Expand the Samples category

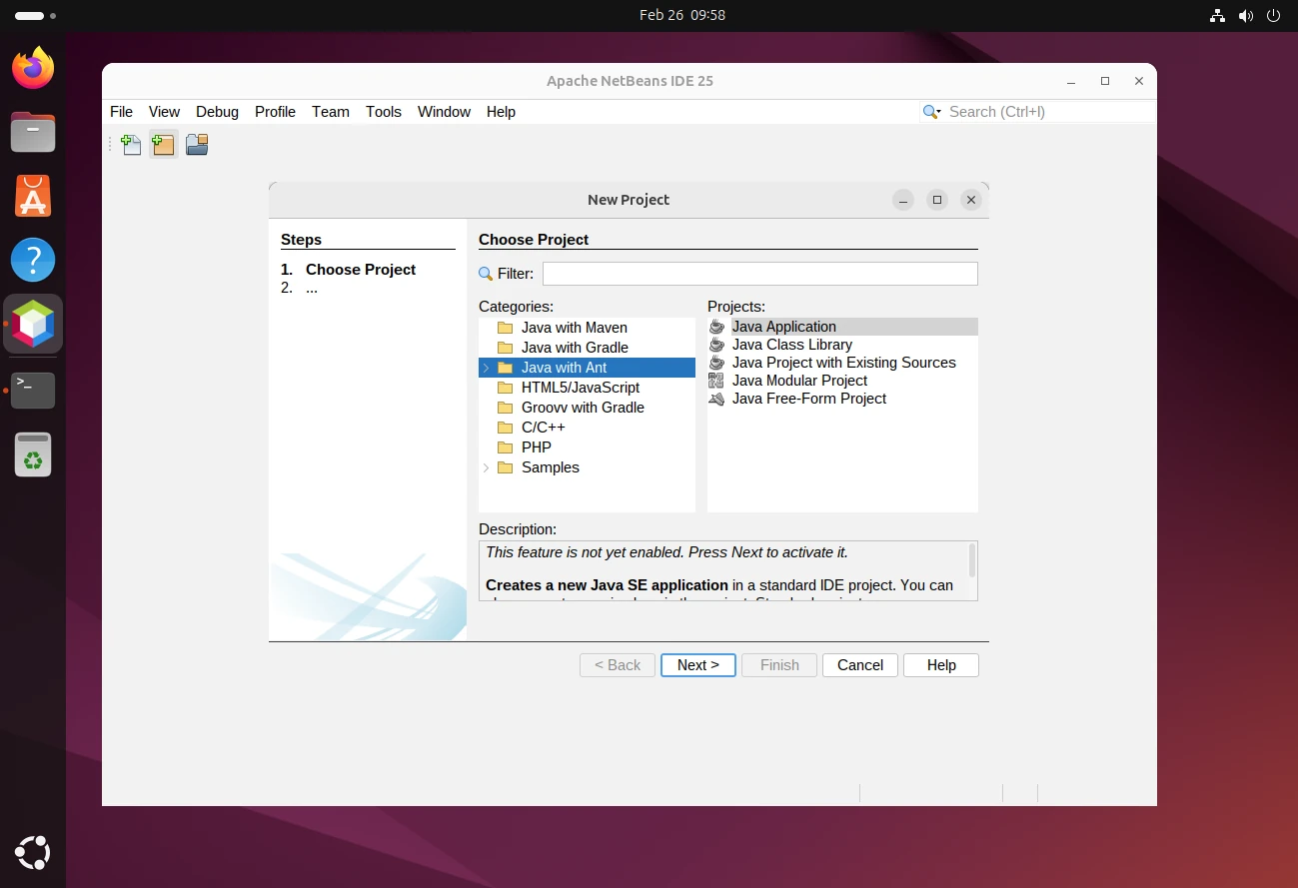point(487,467)
